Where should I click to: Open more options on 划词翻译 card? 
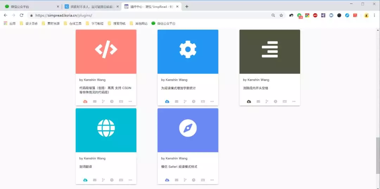(x=130, y=180)
